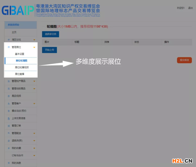Expand the 退换货(款) dropdown arrow

34,141
